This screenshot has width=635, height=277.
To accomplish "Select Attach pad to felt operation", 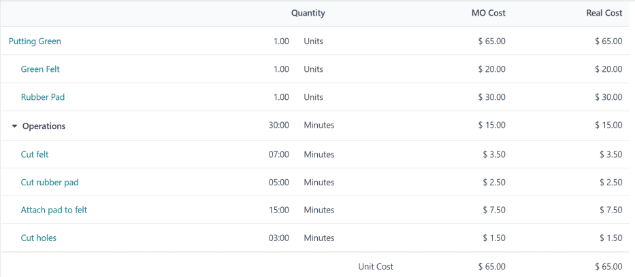I will (54, 210).
